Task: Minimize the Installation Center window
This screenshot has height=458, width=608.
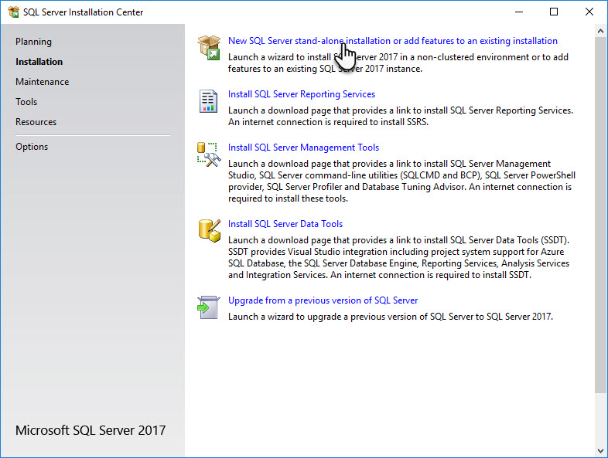Action: point(519,12)
